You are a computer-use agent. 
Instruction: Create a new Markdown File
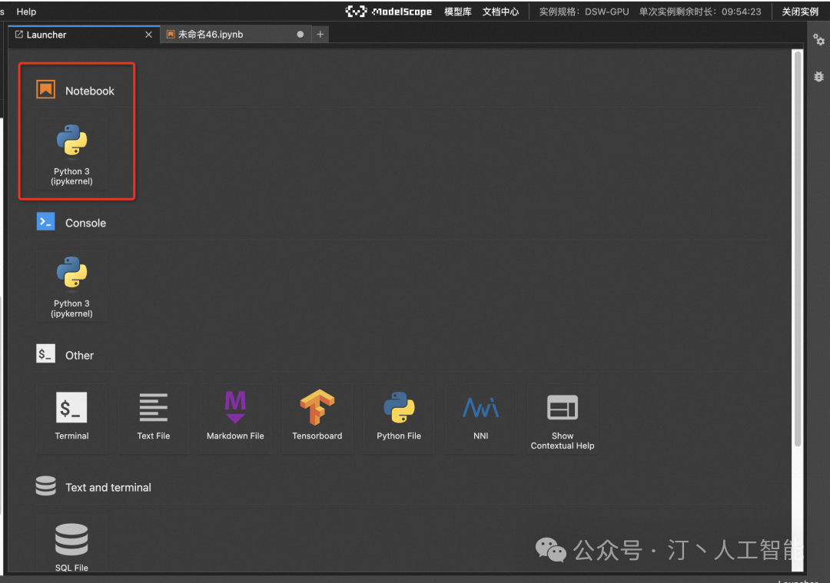(235, 418)
